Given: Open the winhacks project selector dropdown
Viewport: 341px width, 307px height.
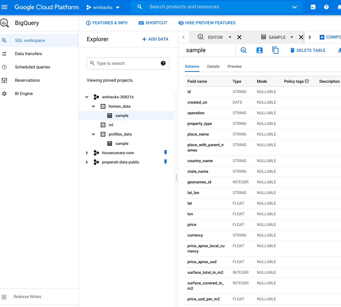Looking at the screenshot, I should 103,7.
